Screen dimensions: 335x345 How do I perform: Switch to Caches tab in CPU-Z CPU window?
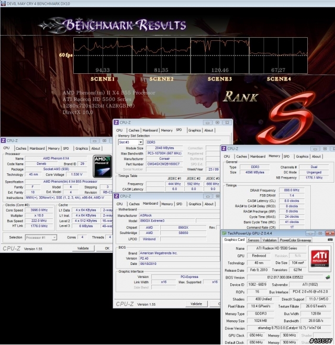[x=21, y=149]
